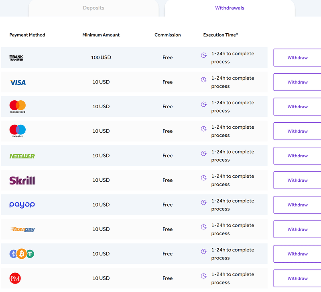Viewport: 321px width, 292px height.
Task: Withdraw with Payop
Action: pos(297,205)
